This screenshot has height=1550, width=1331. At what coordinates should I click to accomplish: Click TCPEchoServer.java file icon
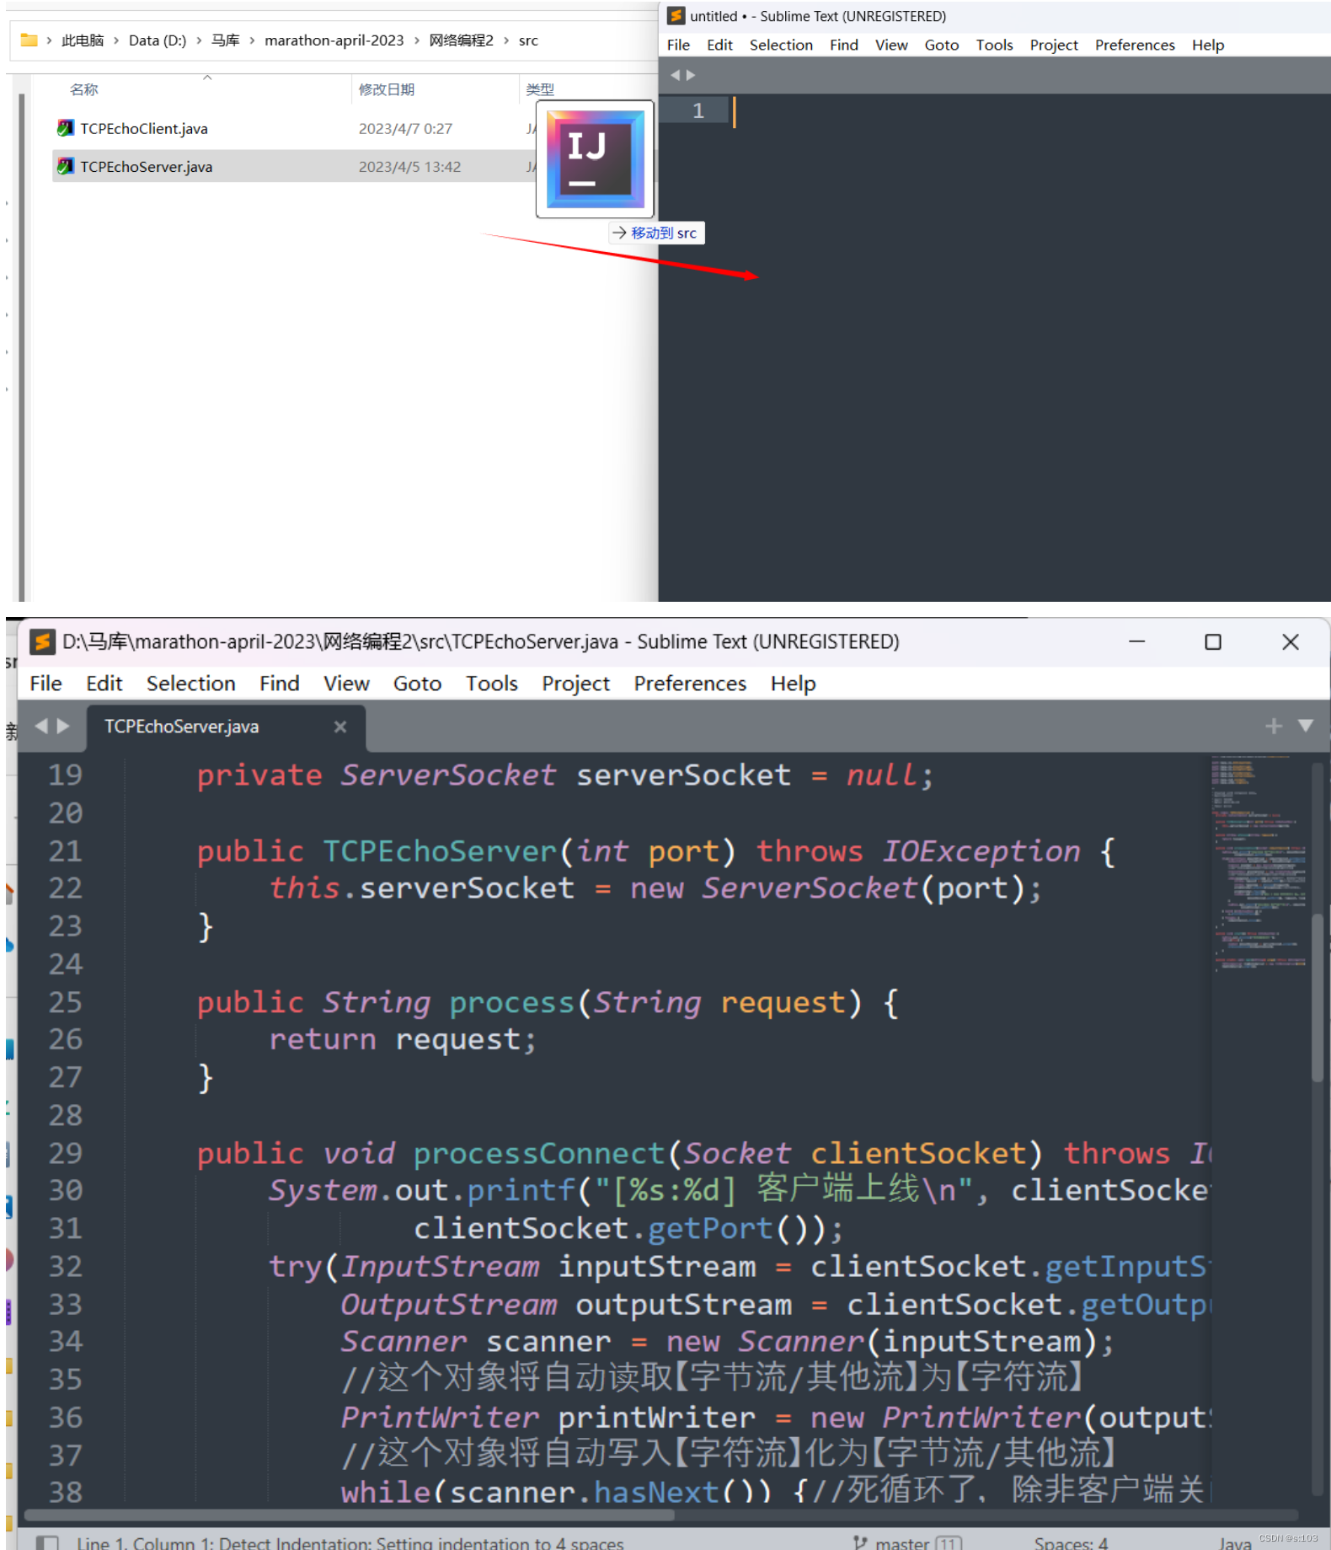66,166
